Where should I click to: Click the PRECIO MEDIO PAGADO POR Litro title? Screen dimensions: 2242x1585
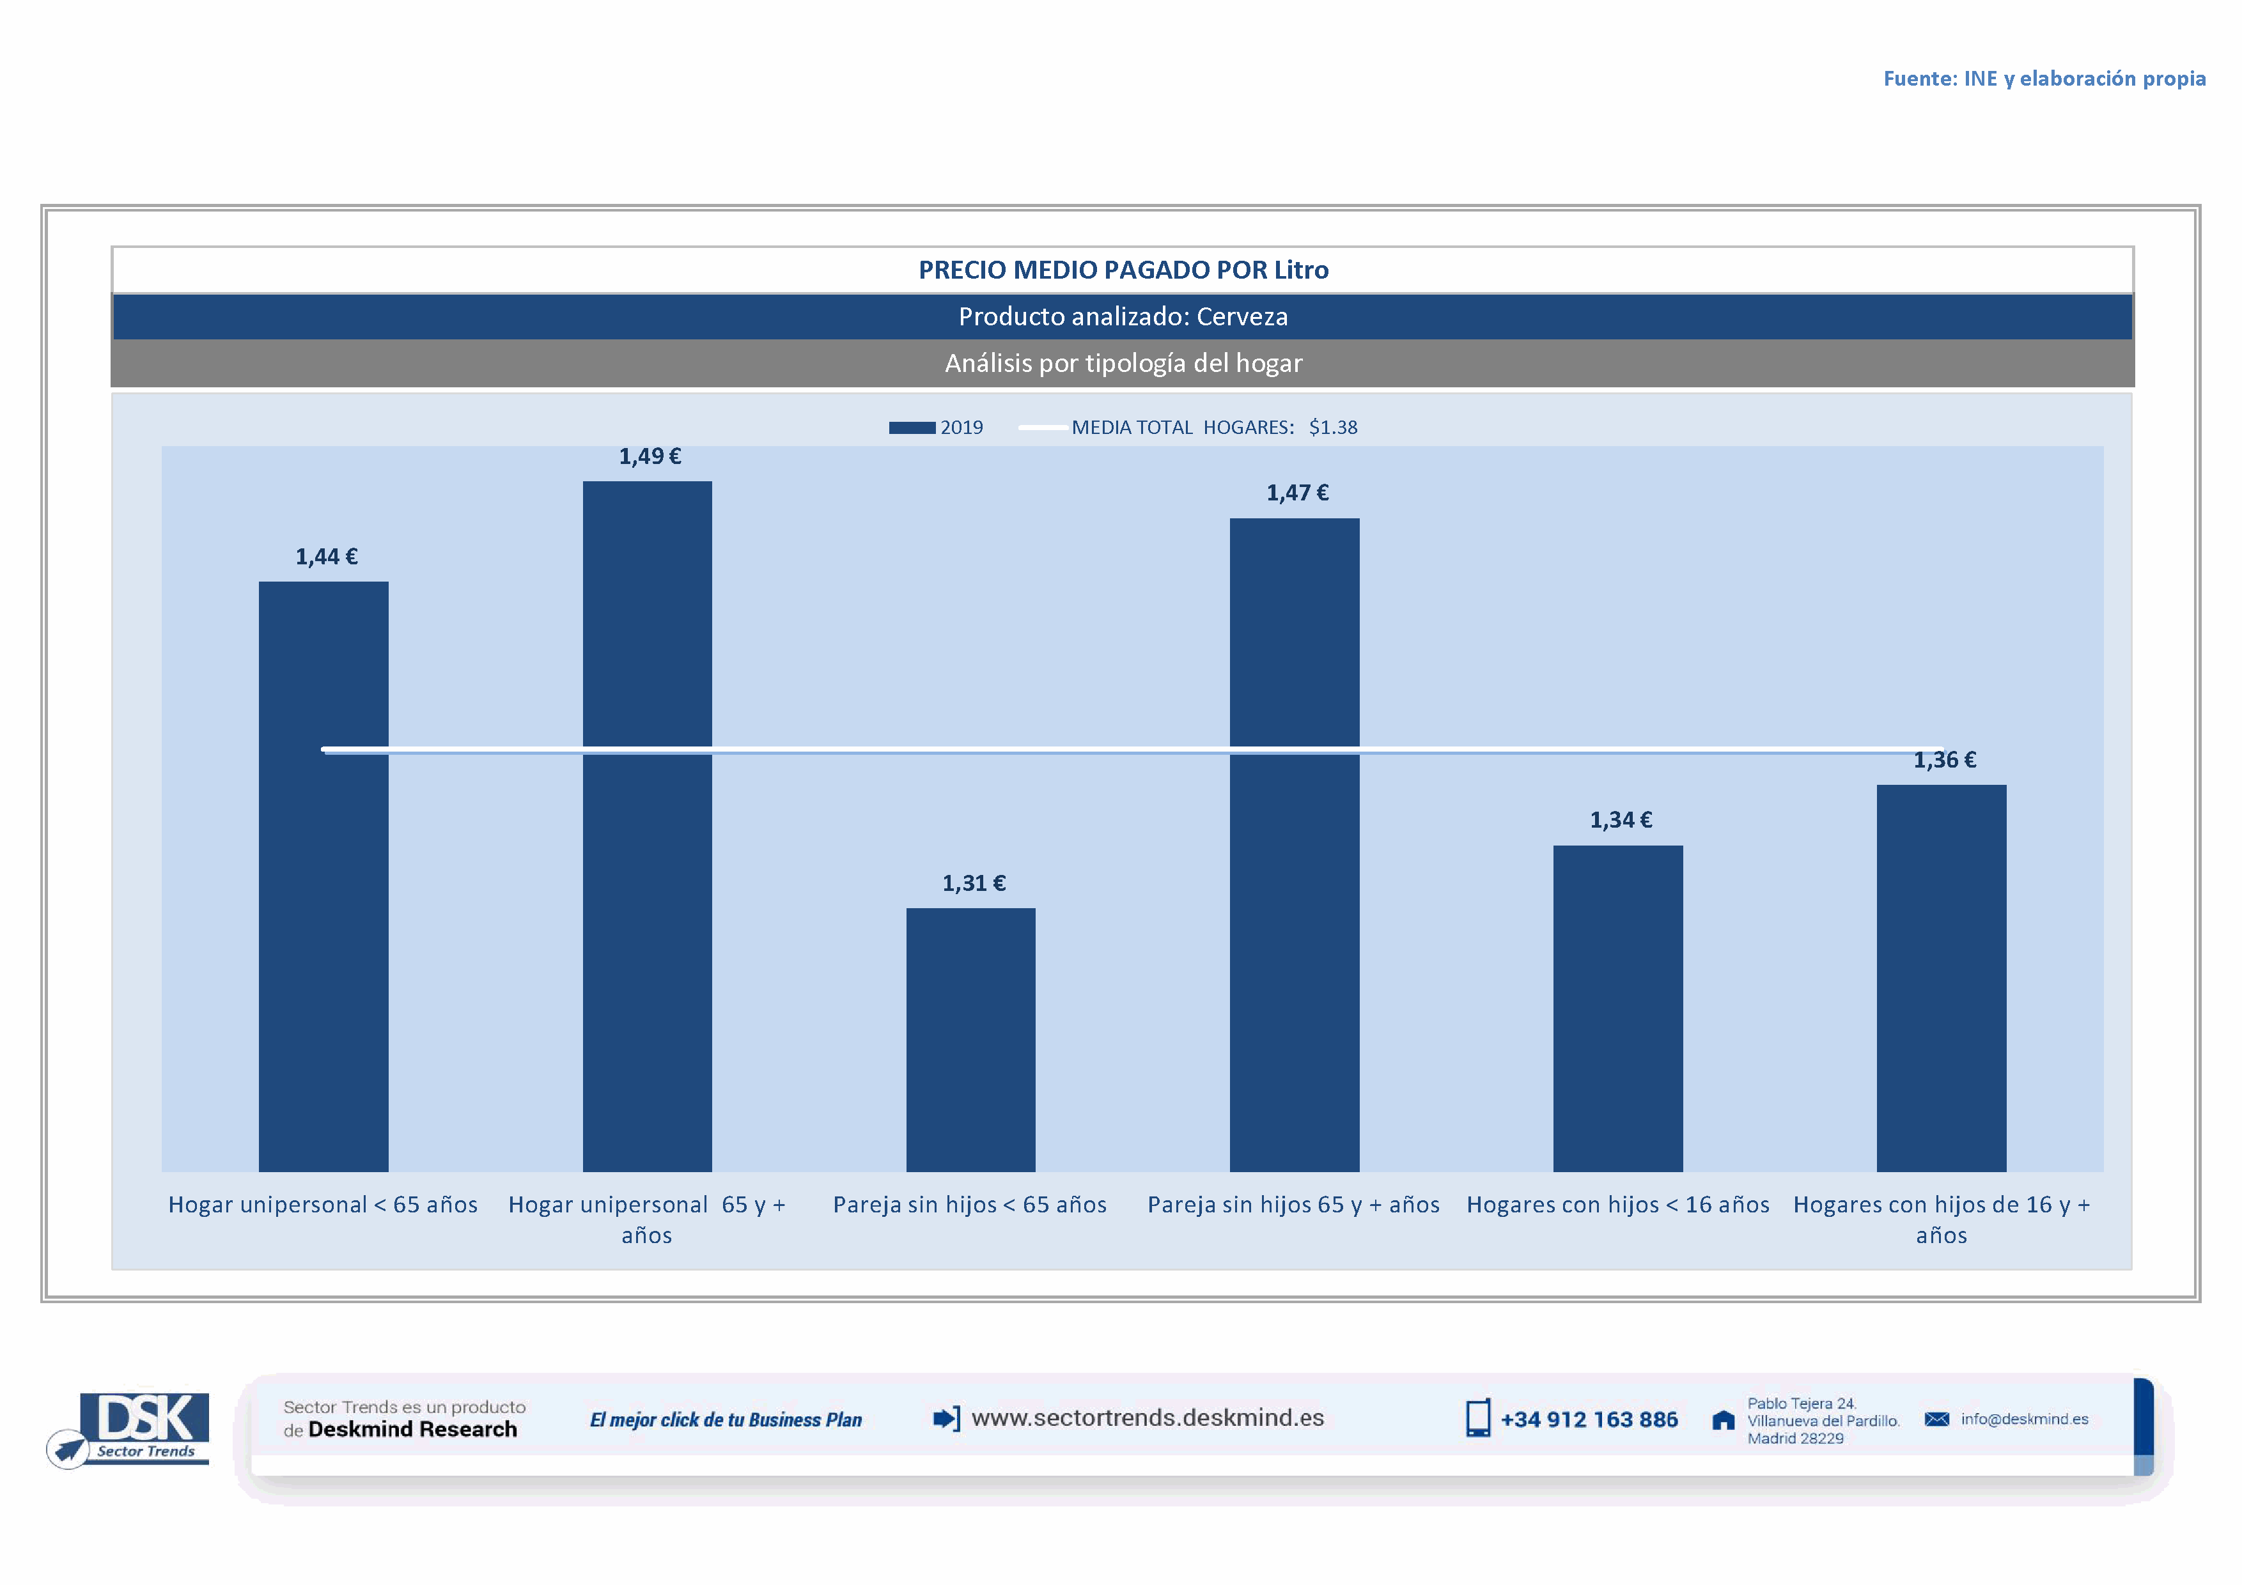pos(1123,270)
